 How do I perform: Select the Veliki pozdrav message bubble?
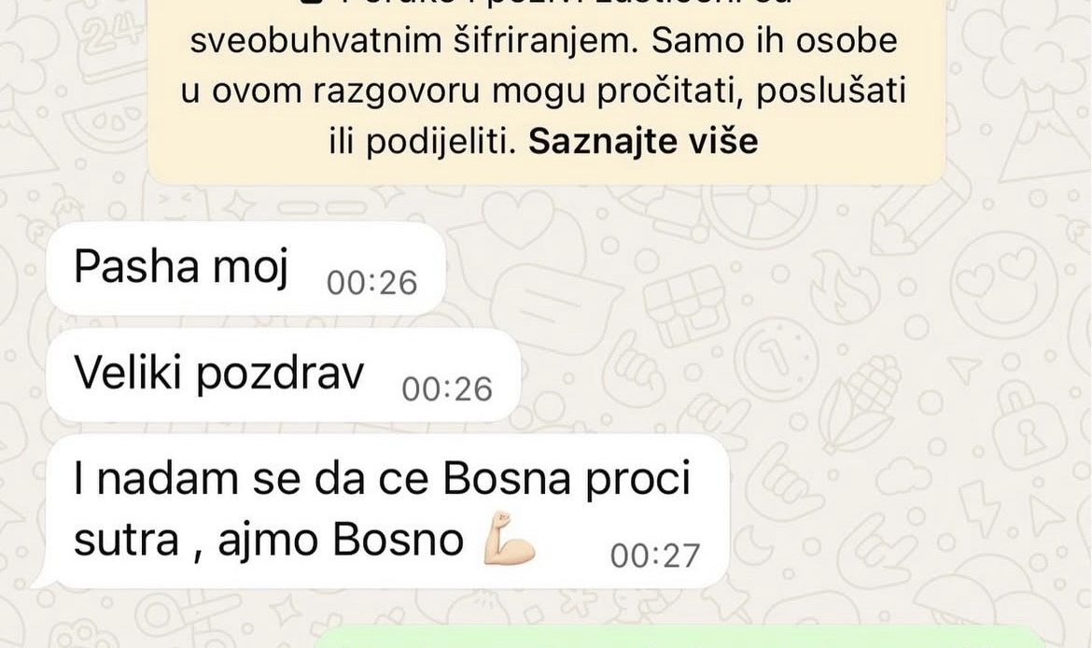284,375
